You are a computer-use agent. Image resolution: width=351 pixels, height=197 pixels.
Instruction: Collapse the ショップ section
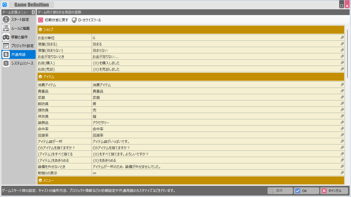(40, 30)
